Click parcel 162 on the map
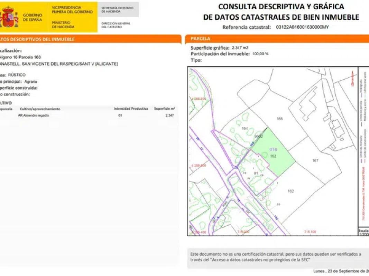Viewport: 369px width, 276px height. pyautogui.click(x=291, y=191)
